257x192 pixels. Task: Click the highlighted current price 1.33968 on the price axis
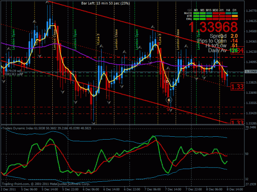[251, 72]
